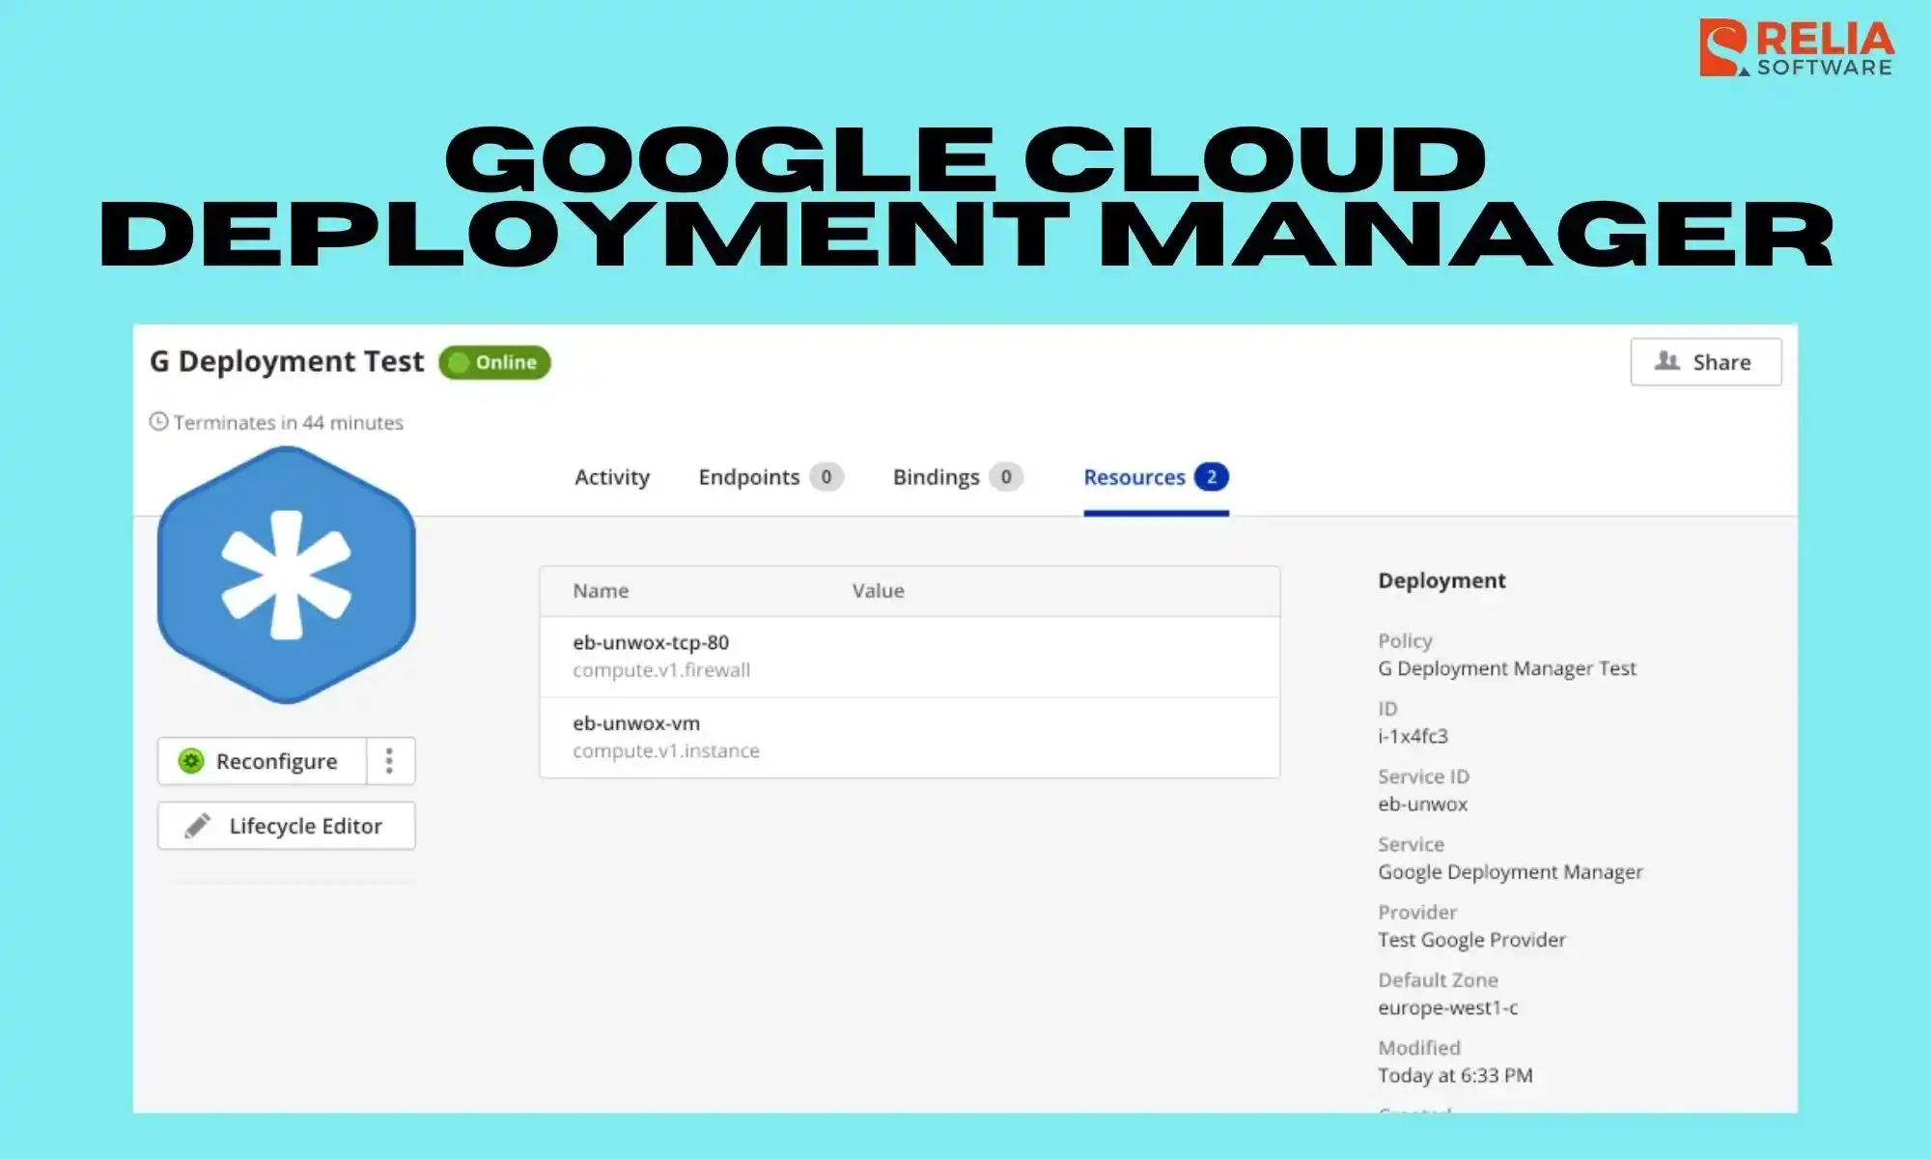1931x1159 pixels.
Task: Click the Default Zone field label
Action: (x=1438, y=979)
